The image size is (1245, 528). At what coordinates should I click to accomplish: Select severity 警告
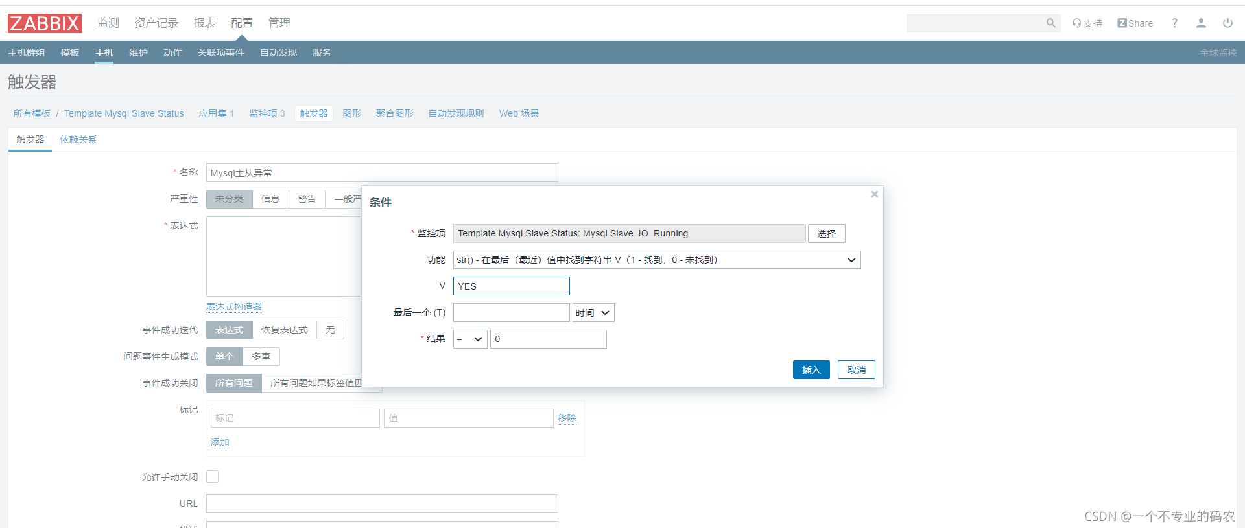(307, 199)
